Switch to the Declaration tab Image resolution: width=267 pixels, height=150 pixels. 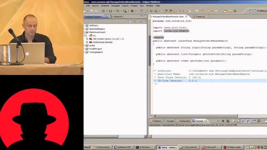(183, 121)
